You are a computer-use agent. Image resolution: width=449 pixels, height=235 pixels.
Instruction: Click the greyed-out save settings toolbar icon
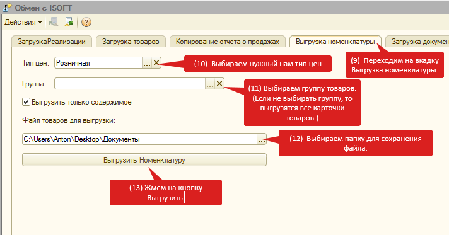click(54, 22)
